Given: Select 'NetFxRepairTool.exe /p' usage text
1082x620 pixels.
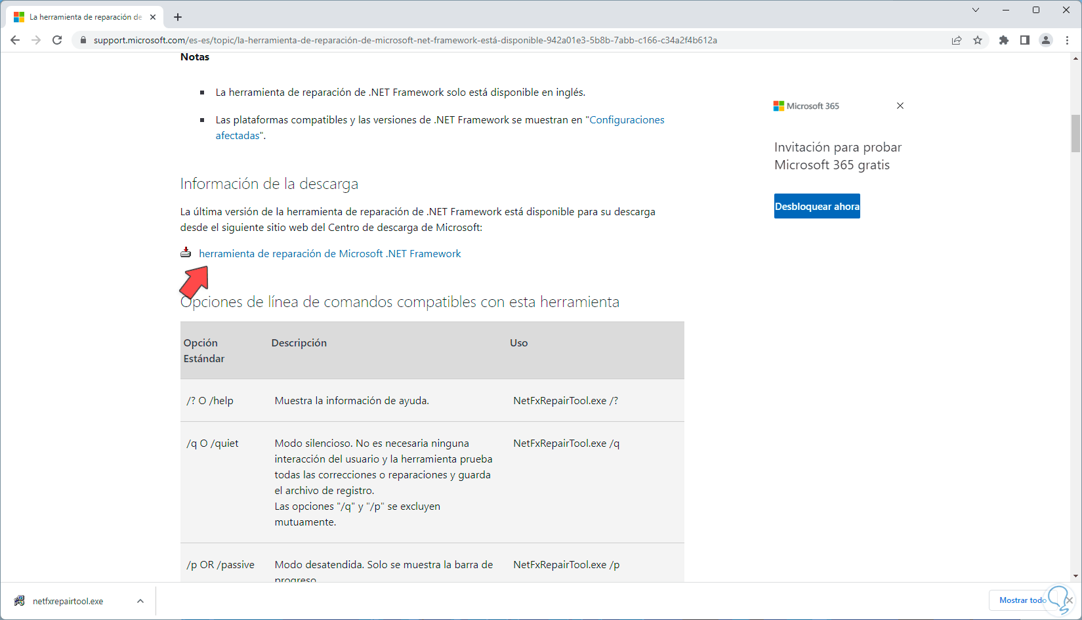Looking at the screenshot, I should pos(566,564).
